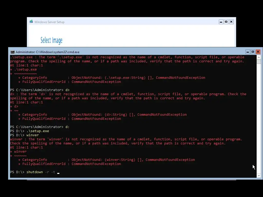Click the Windows Server Setup window icon
The image size is (263, 197).
pos(31,22)
